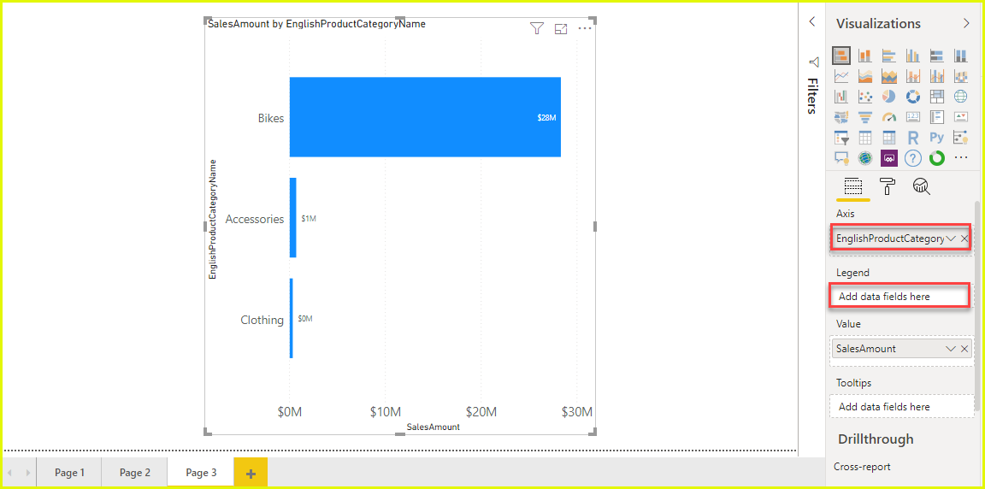
Task: Open the Analytics magnifier pane
Action: (921, 186)
